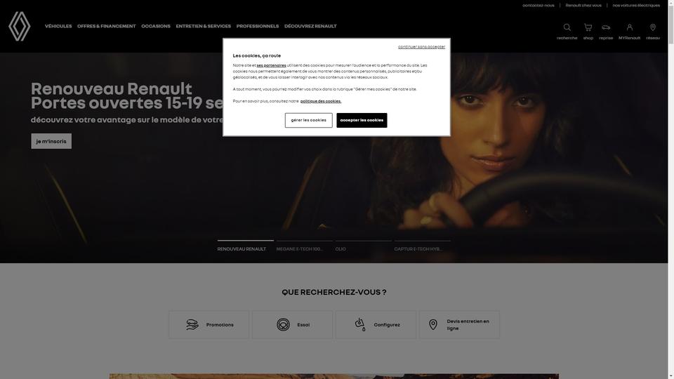Open the recherche magnifier icon
The width and height of the screenshot is (674, 379).
tap(567, 27)
